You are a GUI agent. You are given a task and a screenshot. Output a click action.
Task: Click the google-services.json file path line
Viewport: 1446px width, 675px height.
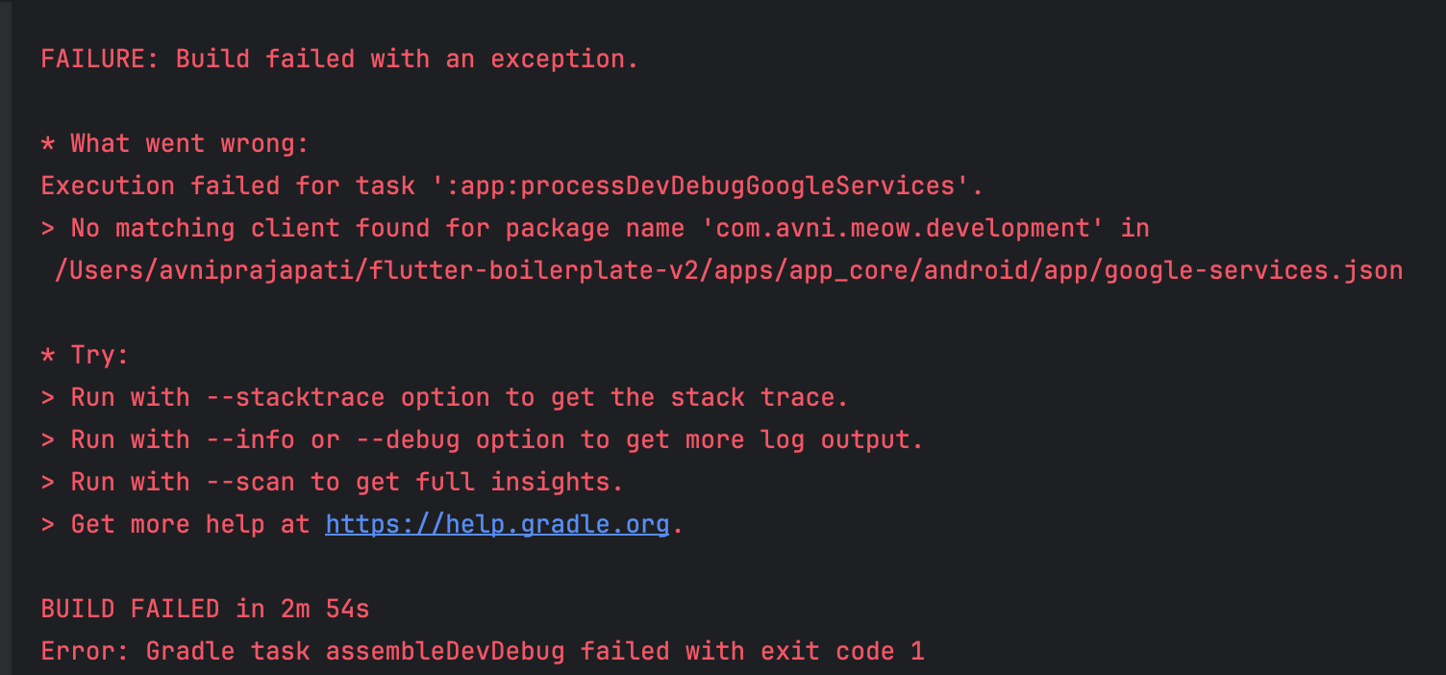(x=729, y=270)
